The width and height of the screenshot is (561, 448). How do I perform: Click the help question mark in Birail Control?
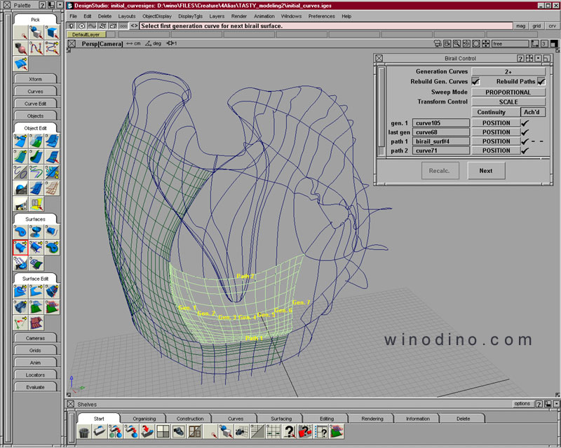520,59
